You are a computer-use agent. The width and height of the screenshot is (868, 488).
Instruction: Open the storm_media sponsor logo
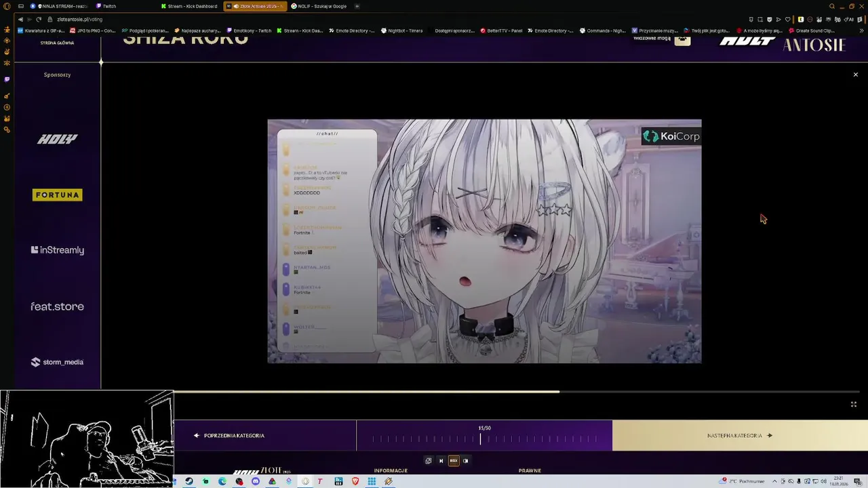[58, 362]
